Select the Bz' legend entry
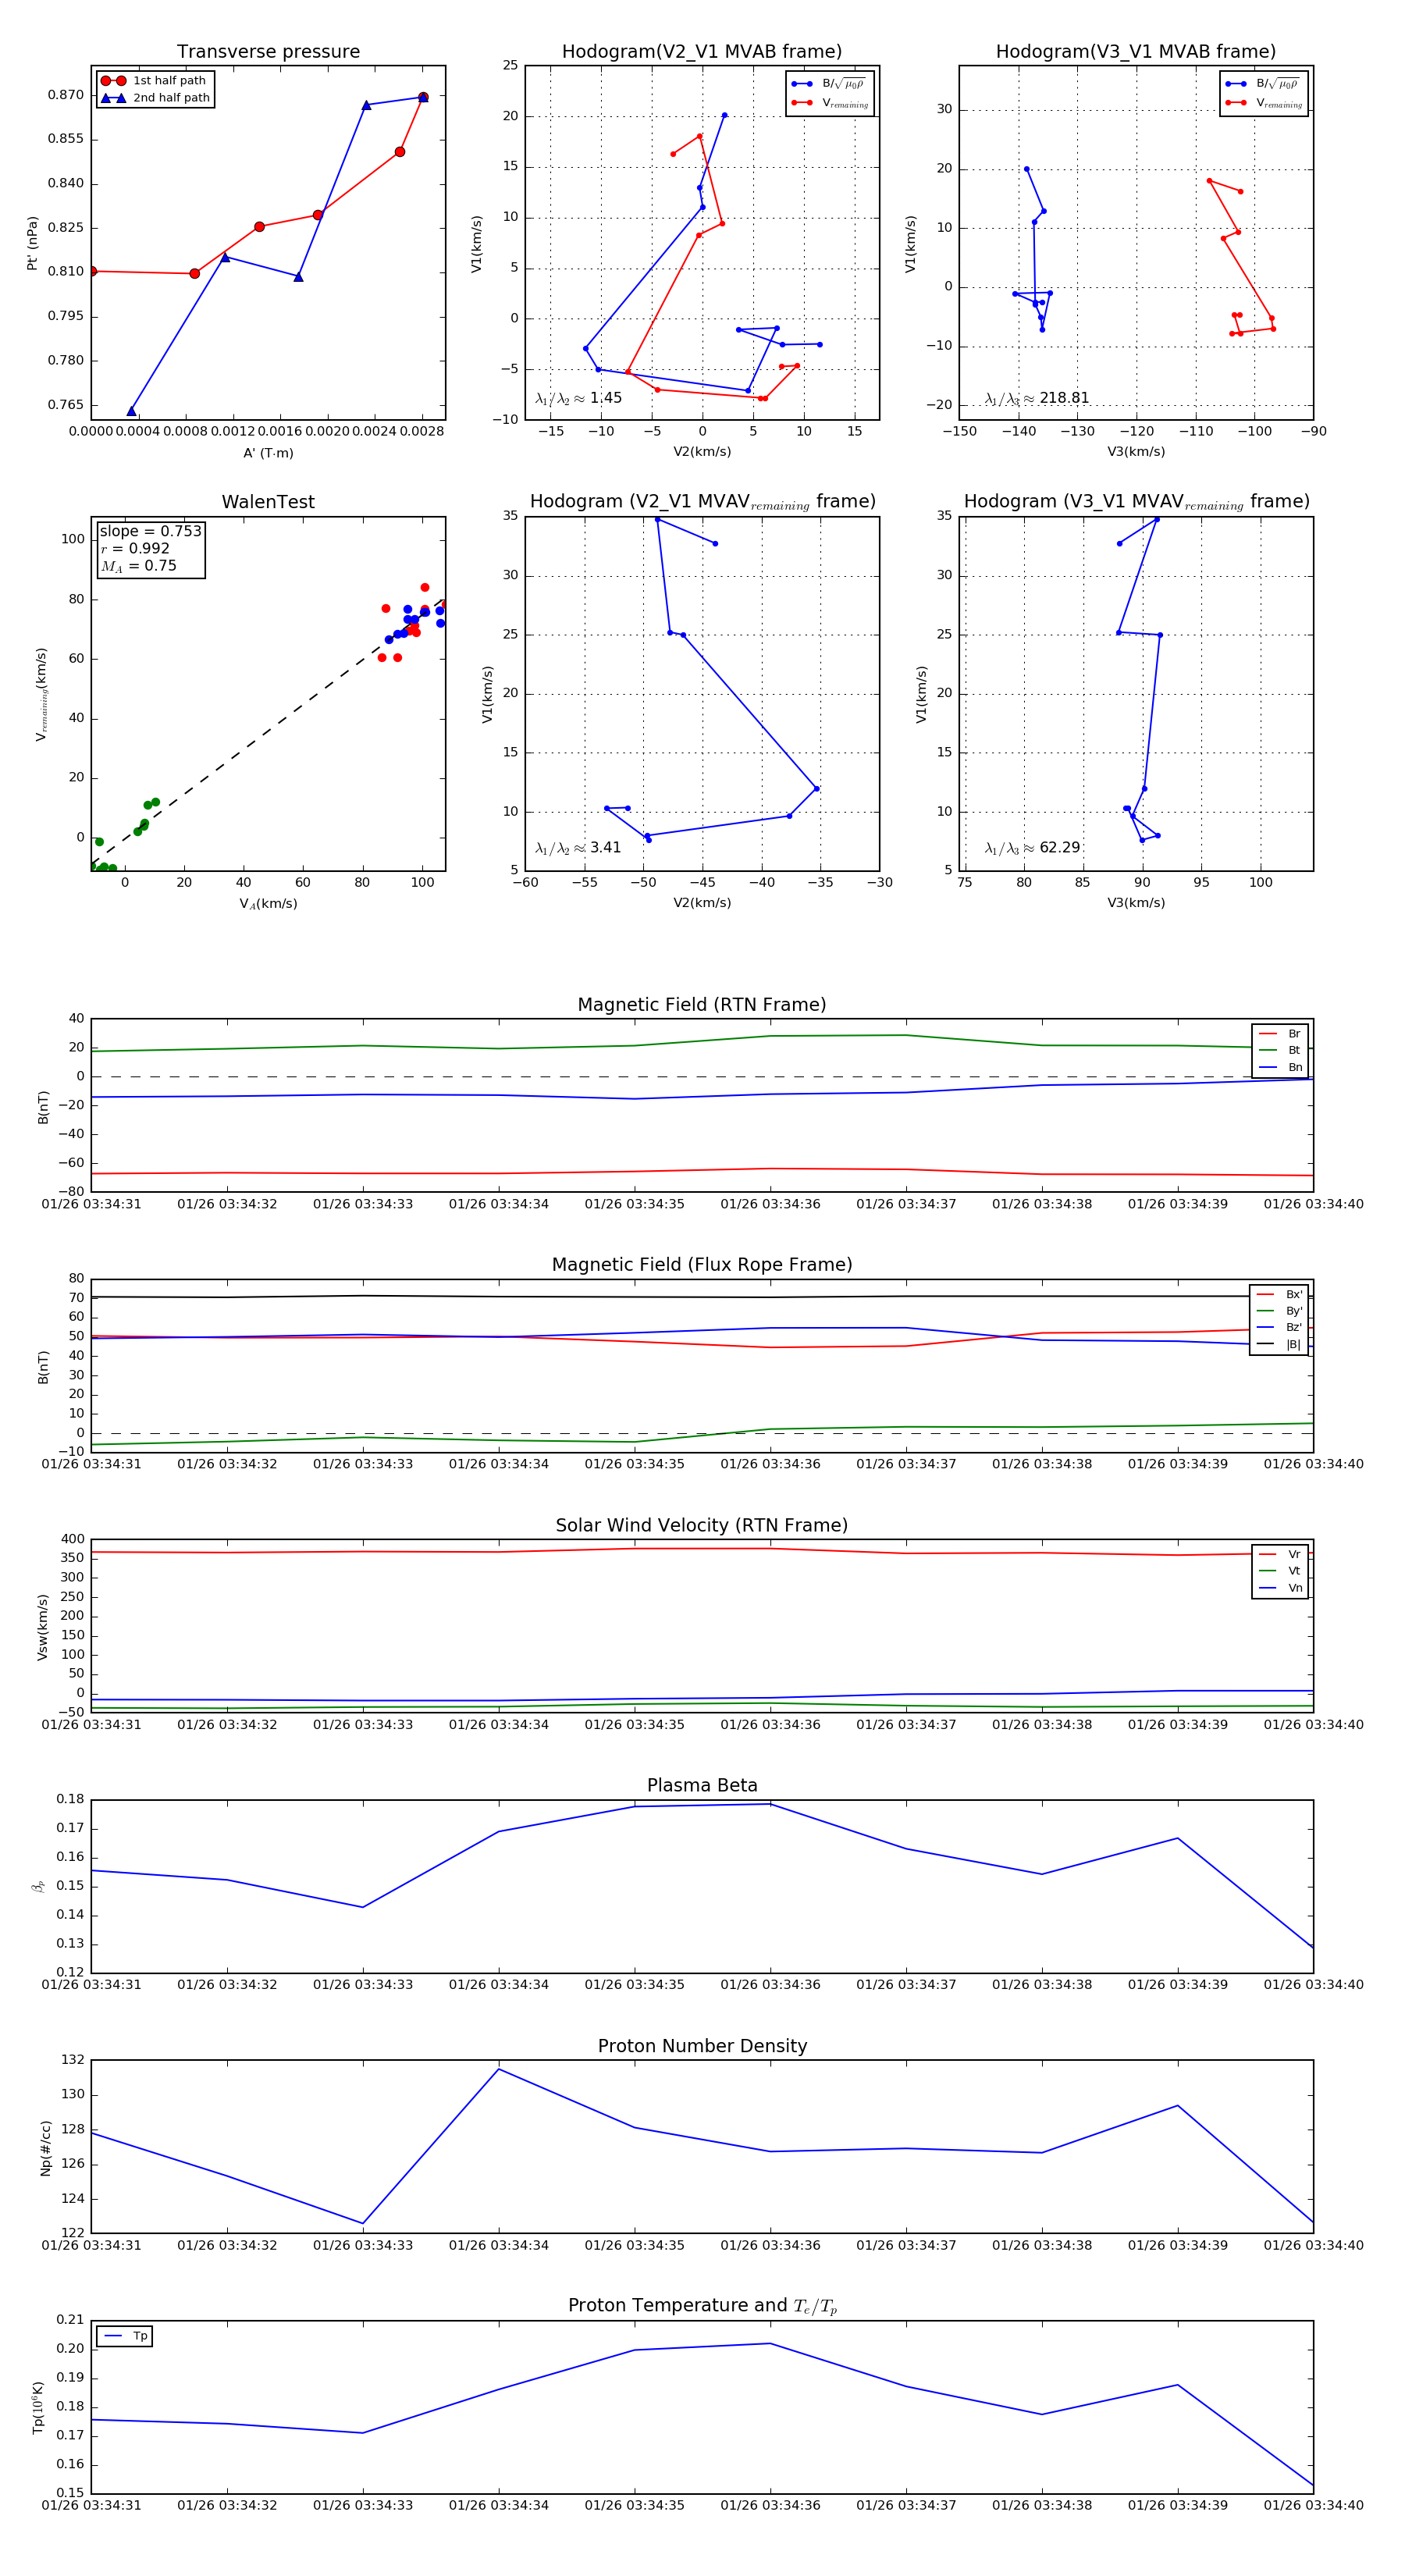 coord(1279,1327)
